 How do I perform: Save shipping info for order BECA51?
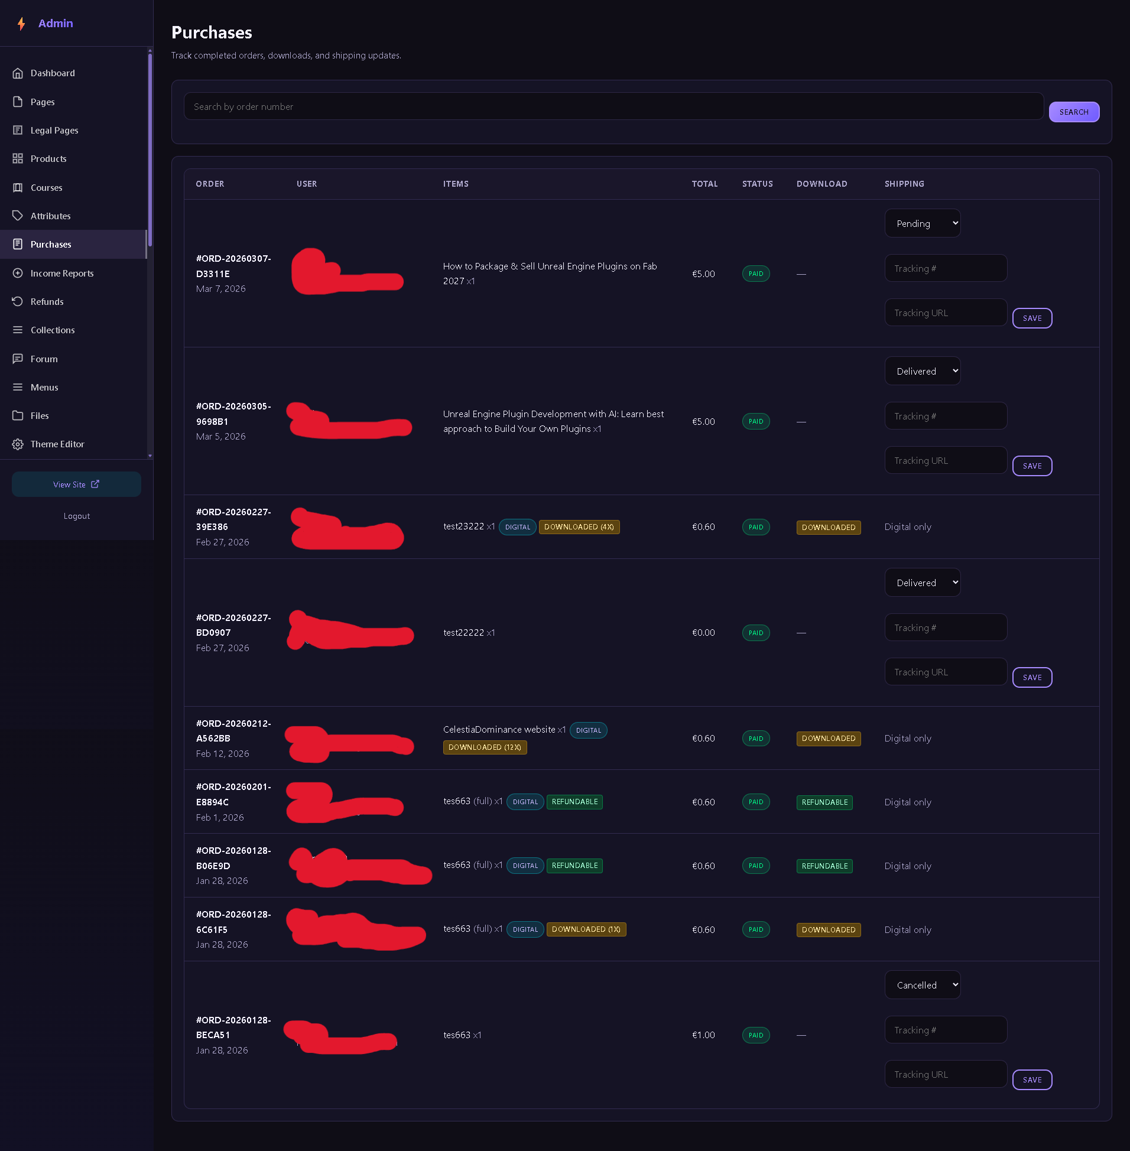[x=1032, y=1080]
